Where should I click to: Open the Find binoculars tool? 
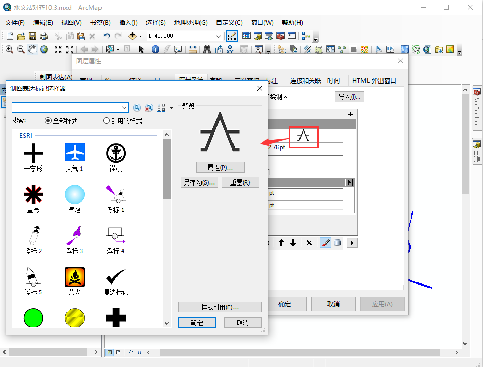[207, 49]
